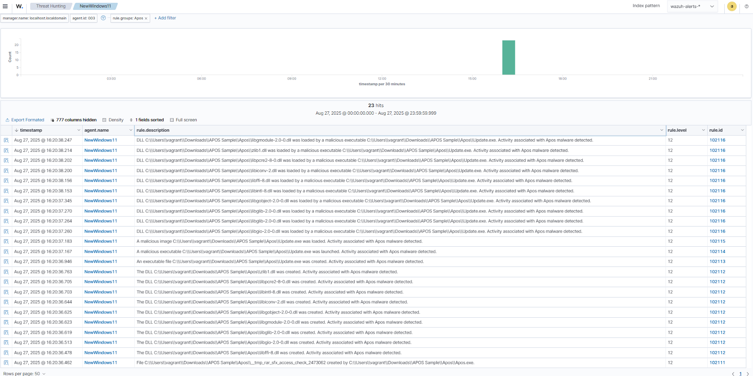Click the Wazuh logo home icon
Viewport: 753px width, 376px height.
point(19,6)
